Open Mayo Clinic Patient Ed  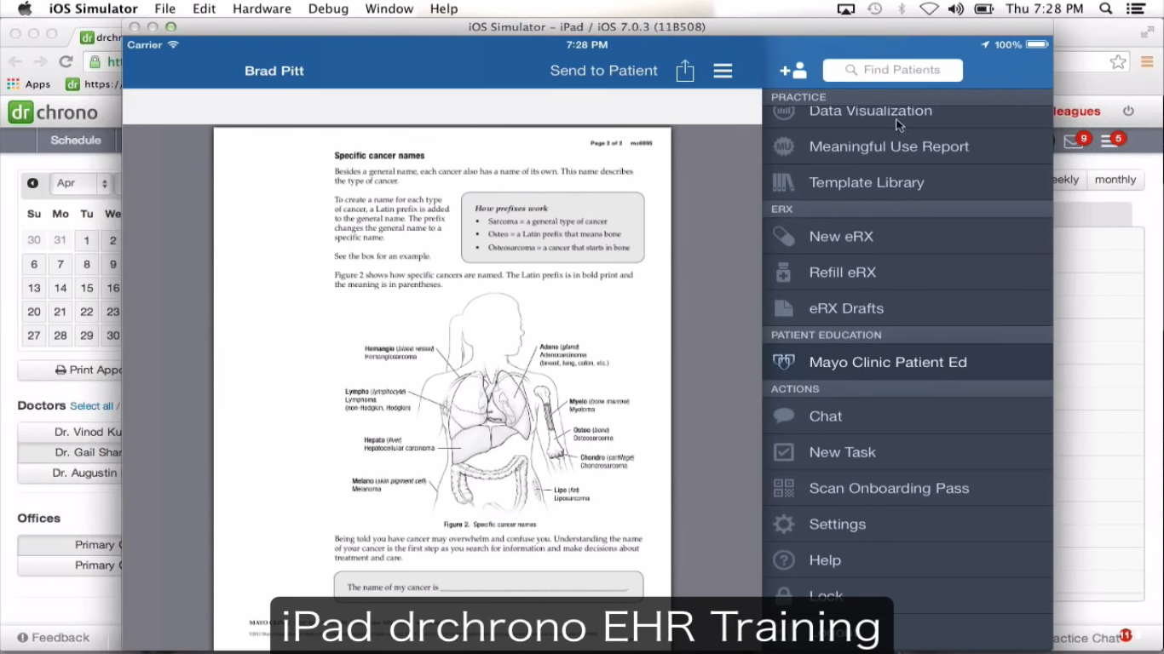pos(908,362)
